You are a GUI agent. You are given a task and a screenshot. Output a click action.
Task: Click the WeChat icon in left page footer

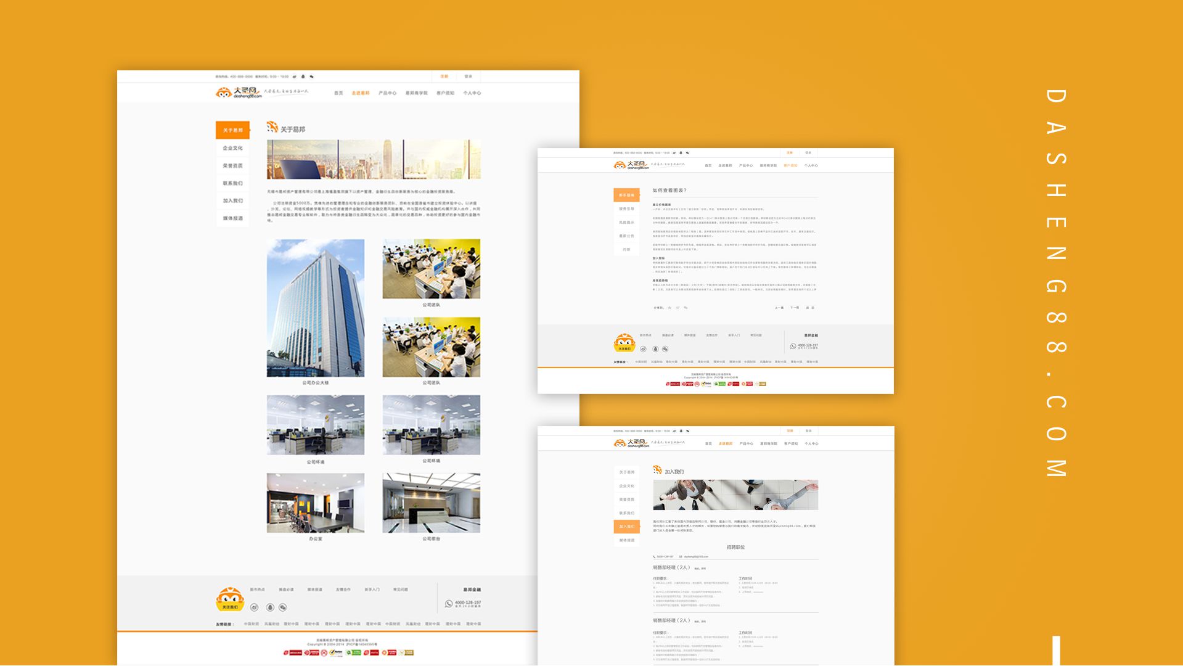(283, 607)
